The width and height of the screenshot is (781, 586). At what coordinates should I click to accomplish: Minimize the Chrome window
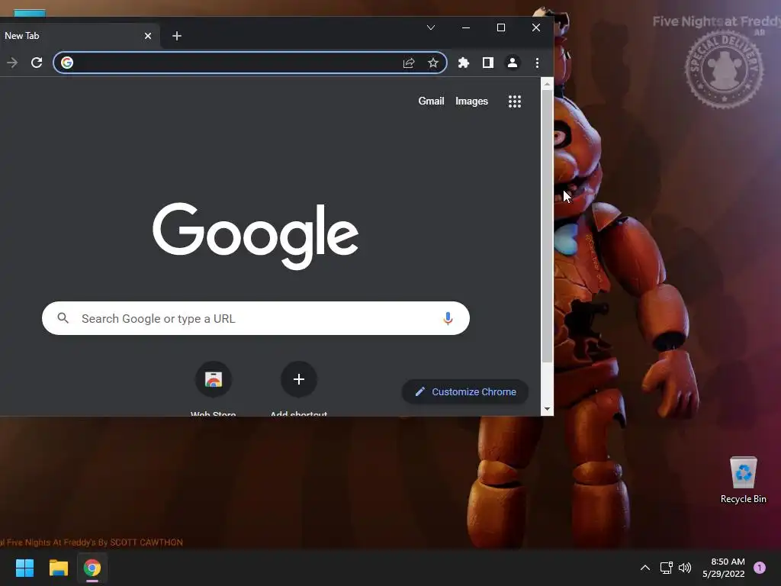pos(466,27)
